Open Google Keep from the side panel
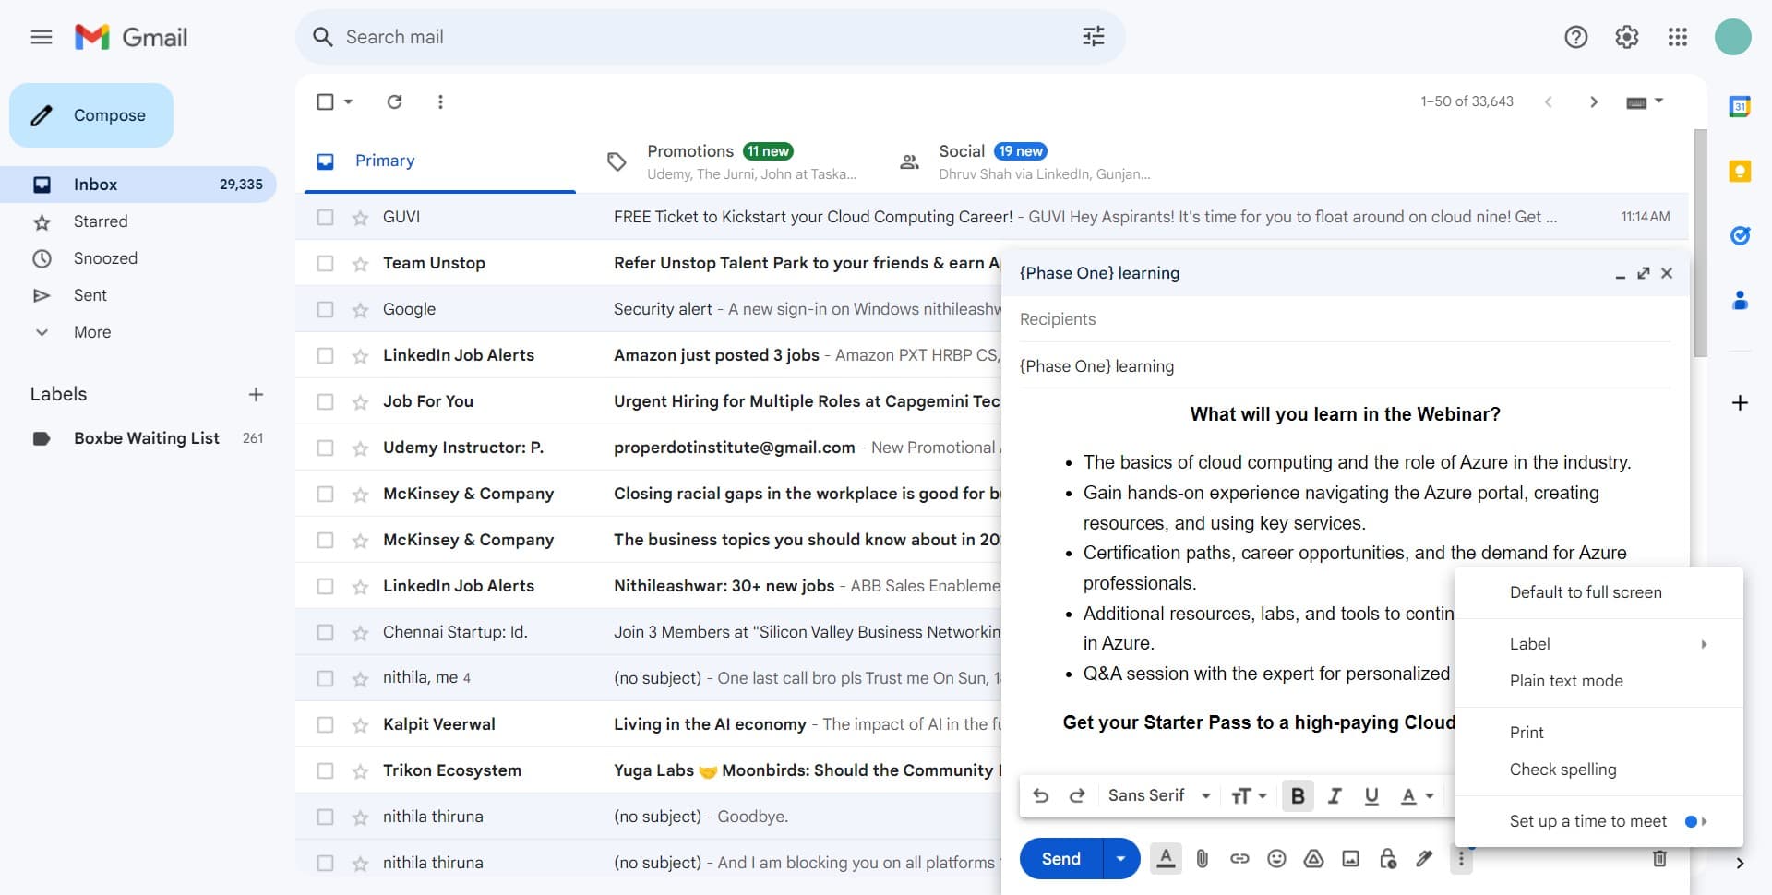1772x895 pixels. click(x=1740, y=173)
